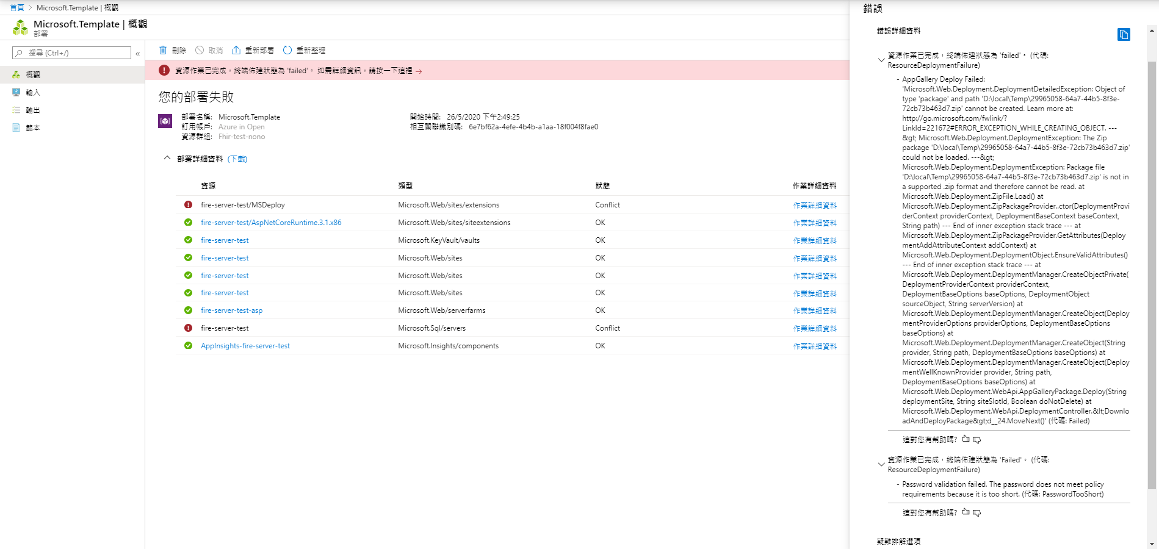Click the red error icon in the banner
This screenshot has width=1159, height=549.
pos(164,70)
